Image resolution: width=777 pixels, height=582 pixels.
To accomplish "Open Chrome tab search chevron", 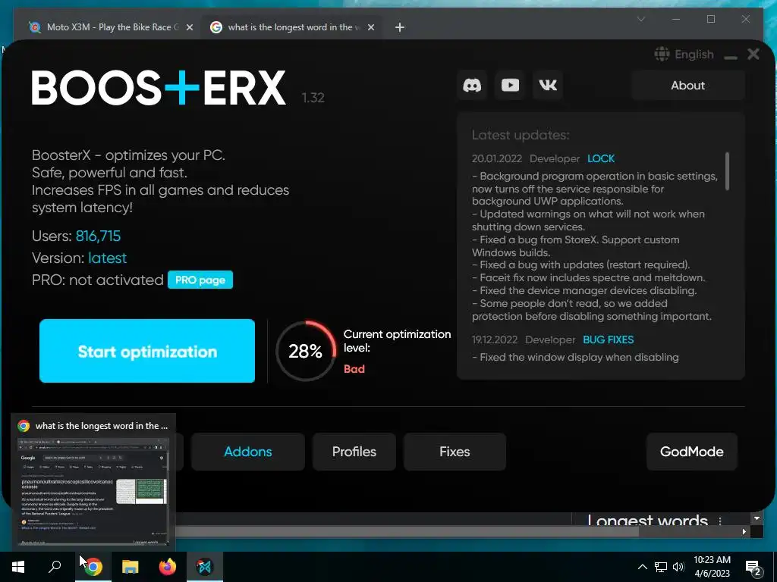I will (640, 19).
